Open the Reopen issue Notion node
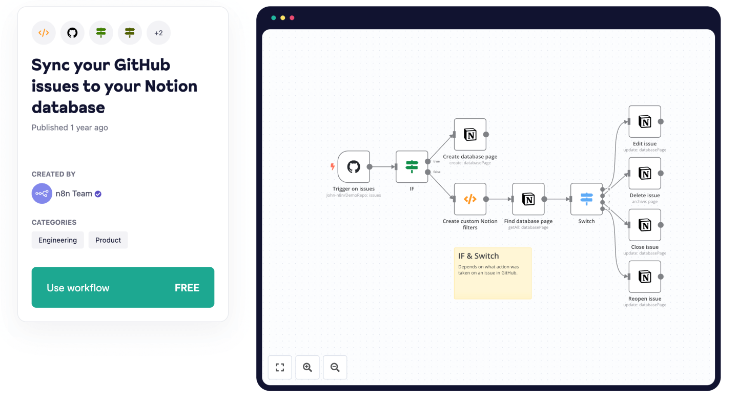 click(x=645, y=277)
